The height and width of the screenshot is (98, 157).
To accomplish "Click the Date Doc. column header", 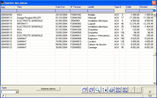I will click(60, 7).
